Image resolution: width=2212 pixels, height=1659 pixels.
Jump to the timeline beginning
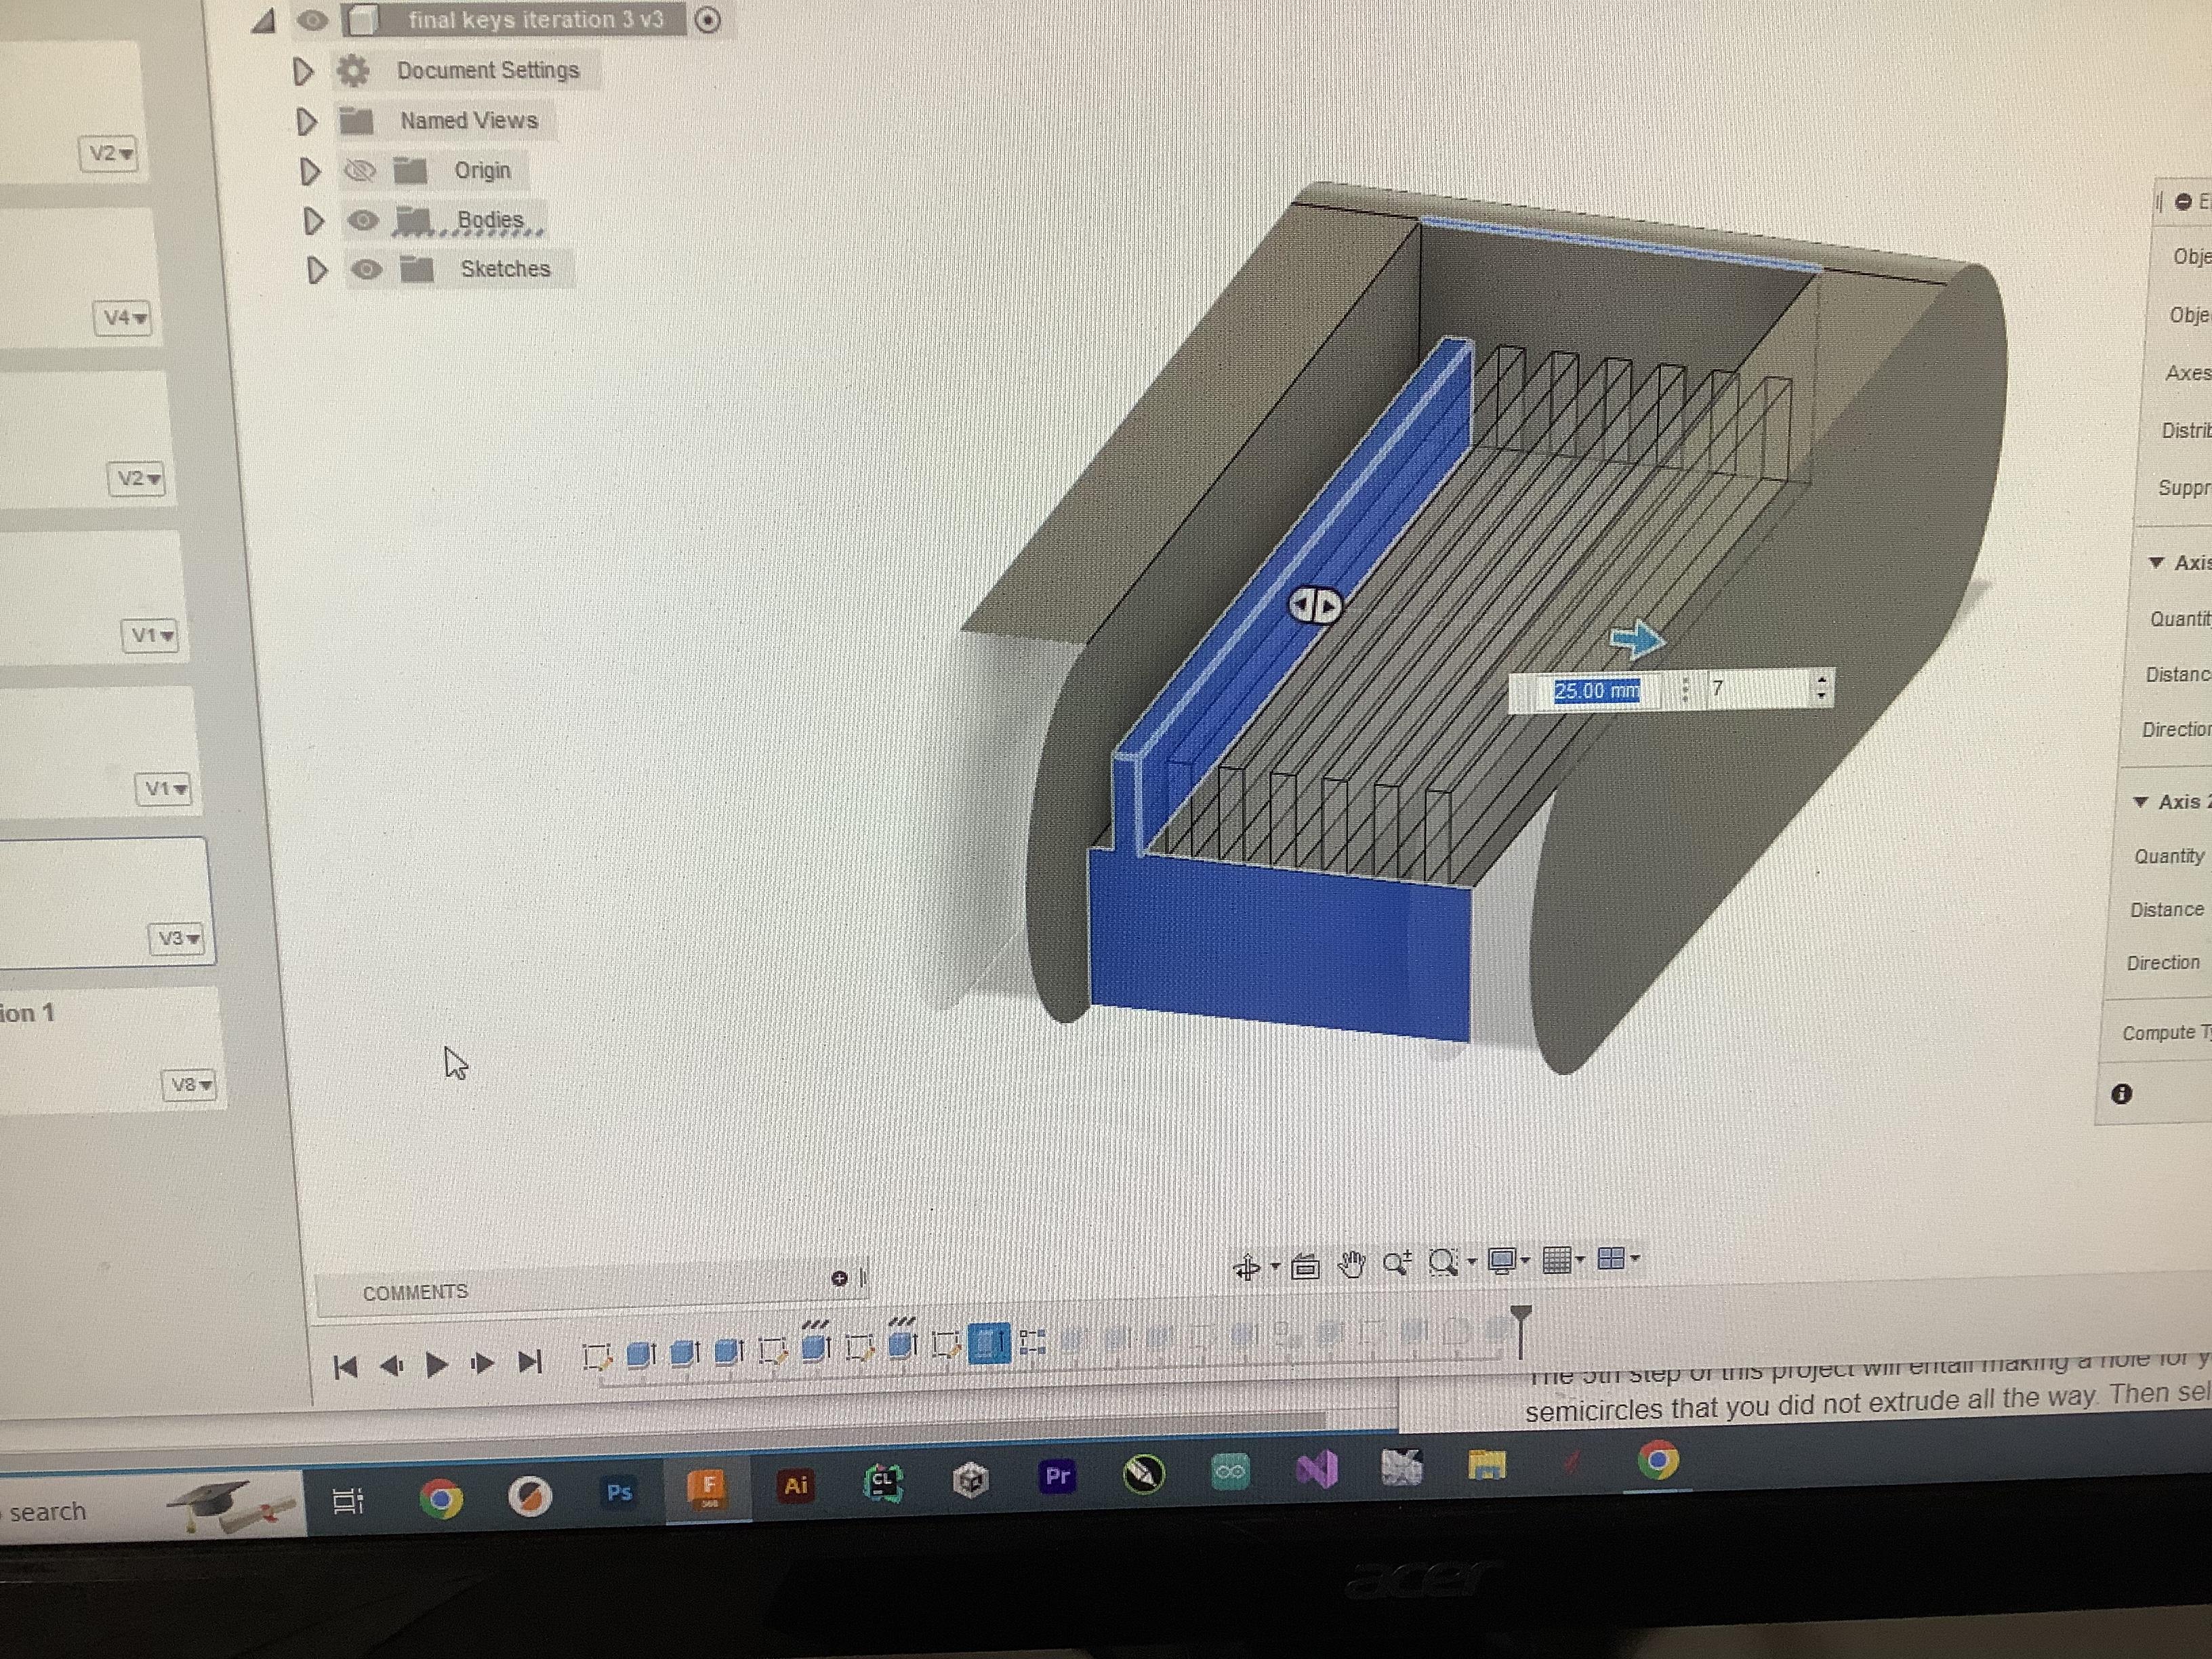coord(346,1366)
